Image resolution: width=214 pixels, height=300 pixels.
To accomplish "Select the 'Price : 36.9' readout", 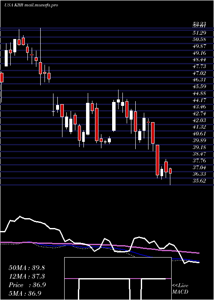I will pos(27,285).
